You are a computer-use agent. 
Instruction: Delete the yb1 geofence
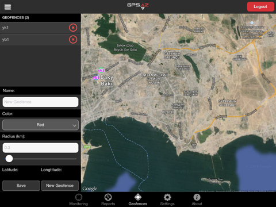point(73,40)
